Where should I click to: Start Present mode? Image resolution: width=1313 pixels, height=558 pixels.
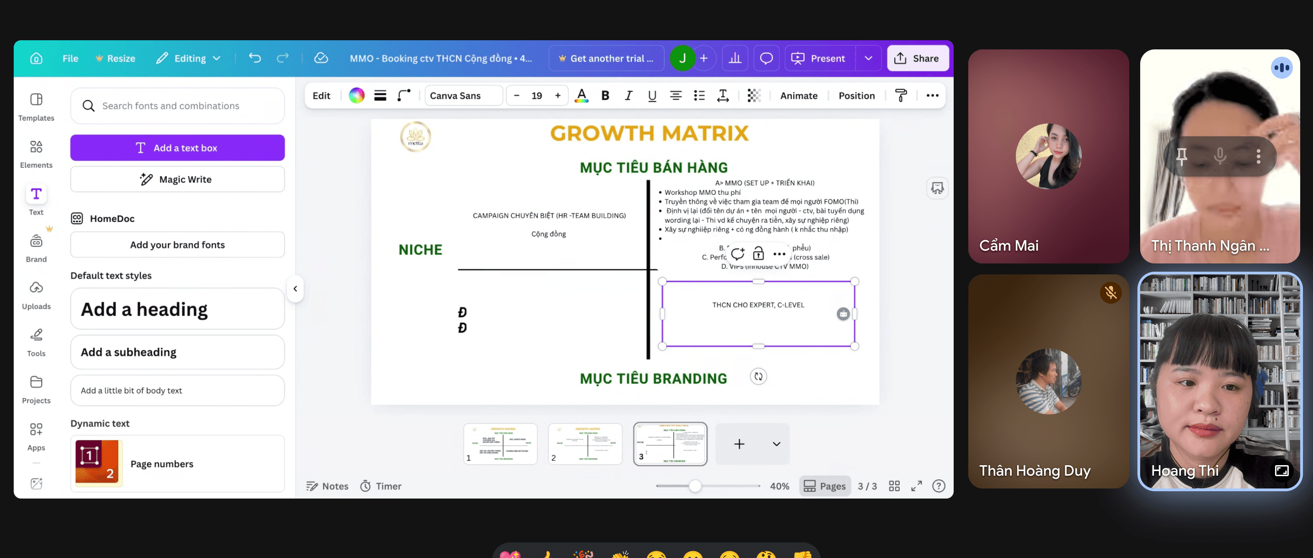pyautogui.click(x=819, y=59)
